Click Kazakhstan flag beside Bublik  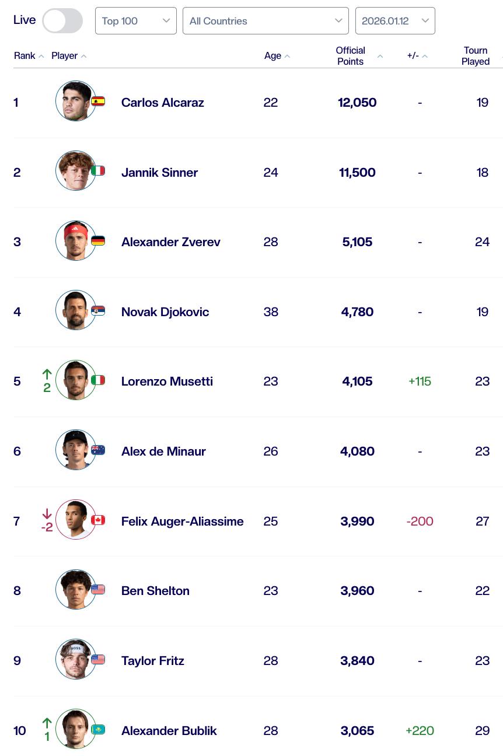[x=98, y=729]
